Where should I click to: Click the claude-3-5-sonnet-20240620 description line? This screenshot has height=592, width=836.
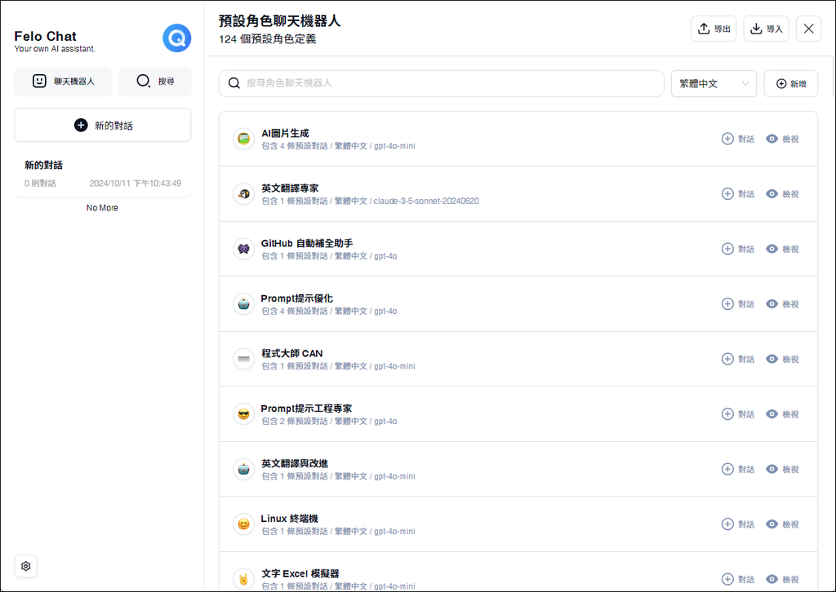[370, 201]
